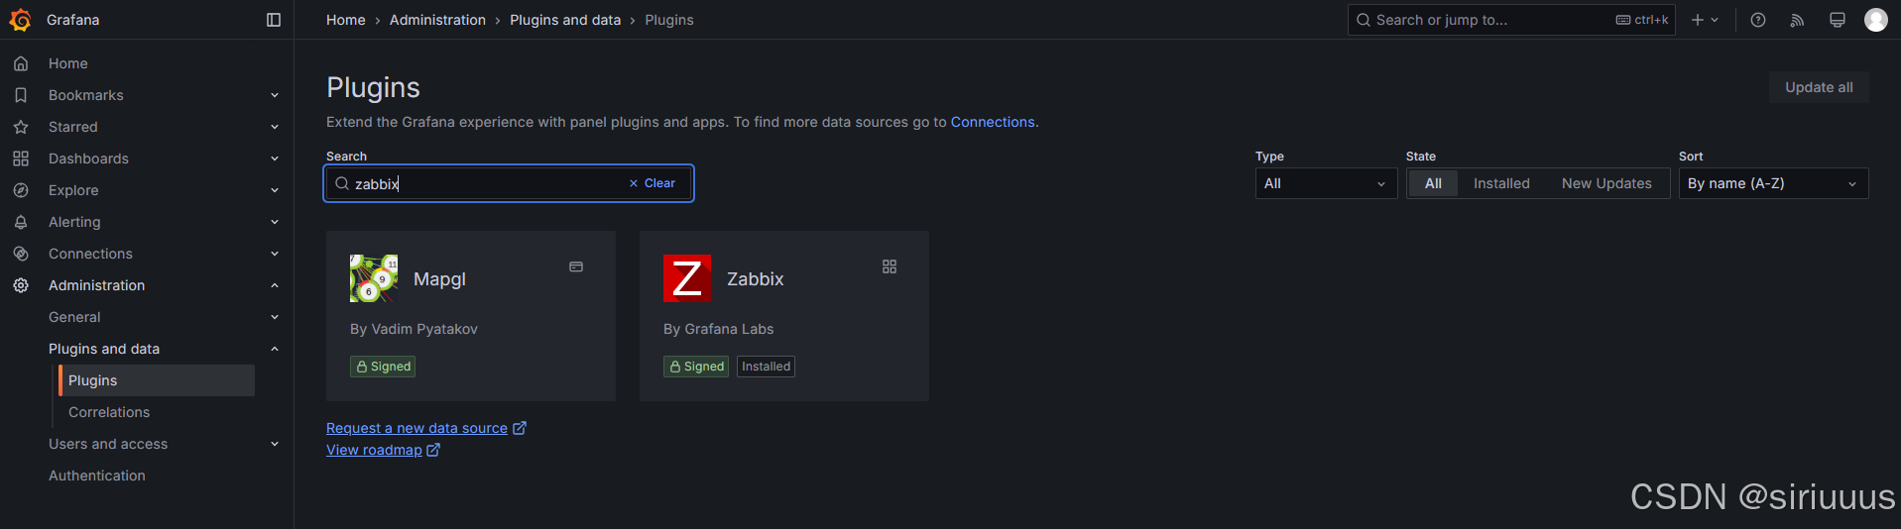Click the Connections icon in sidebar
Screen dimensions: 1901x529
(21, 254)
